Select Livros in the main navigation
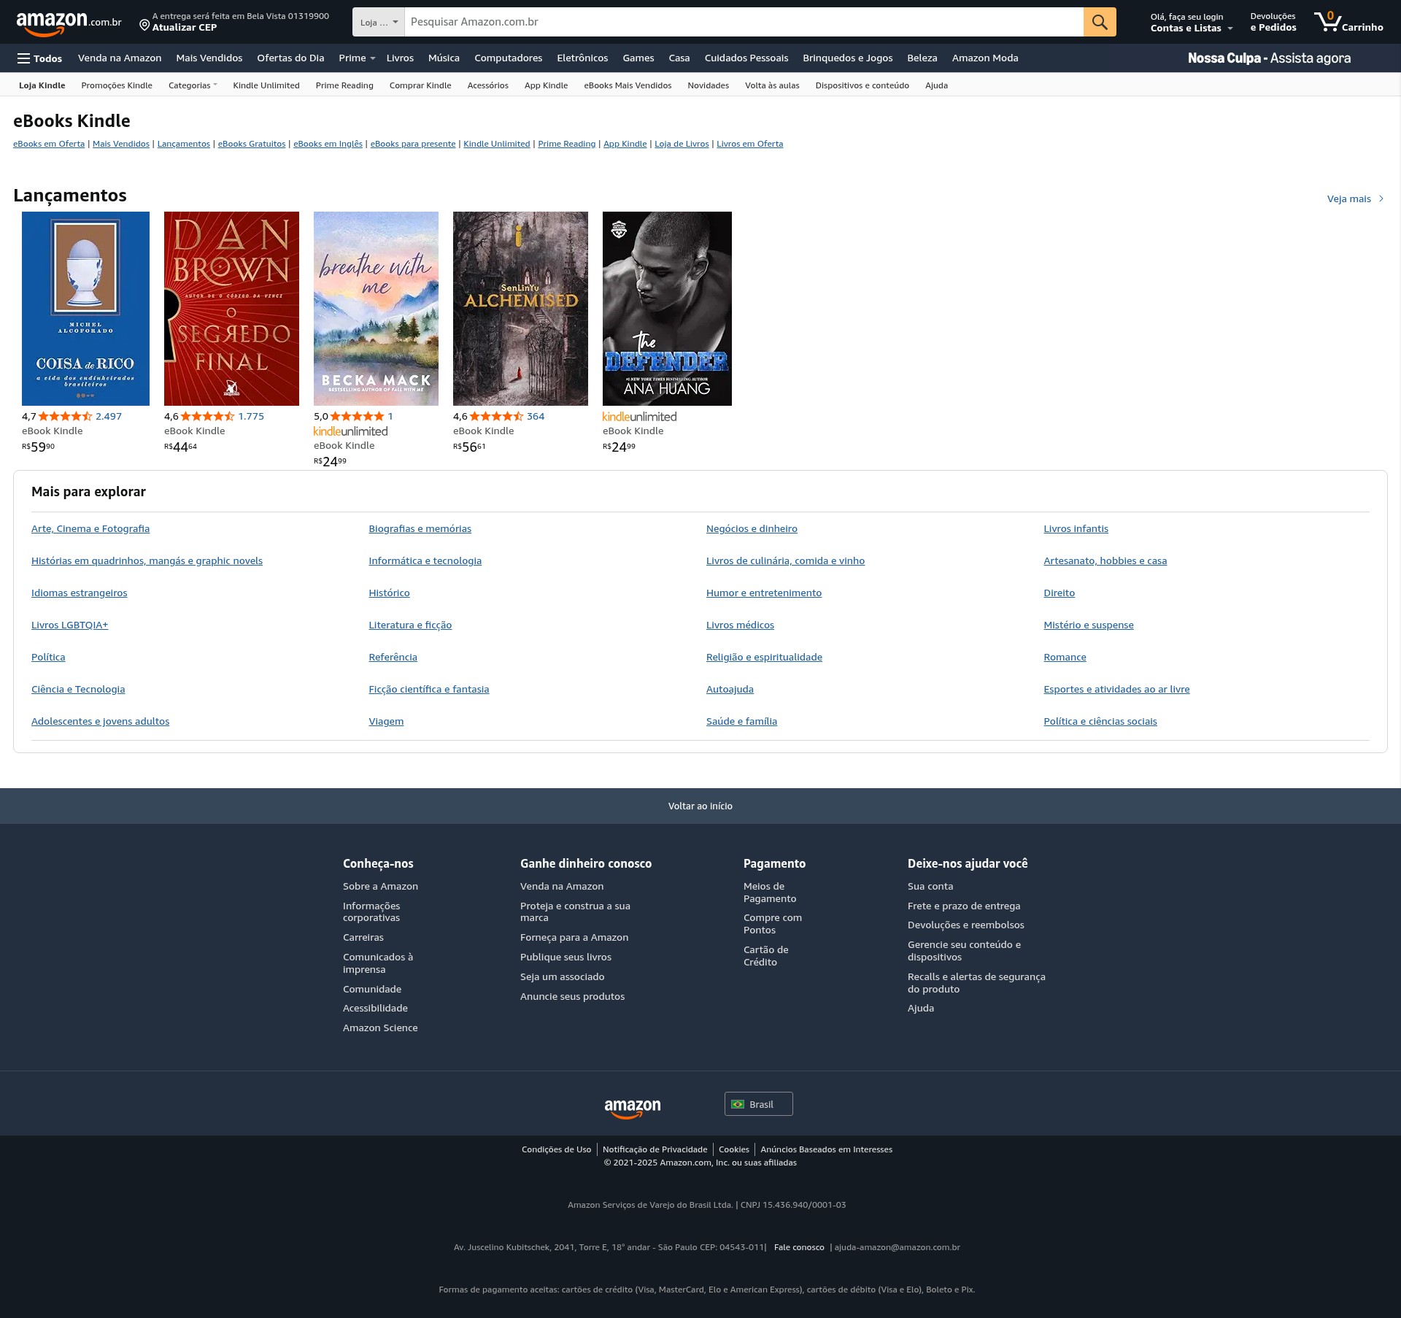Viewport: 1401px width, 1318px height. (x=400, y=58)
